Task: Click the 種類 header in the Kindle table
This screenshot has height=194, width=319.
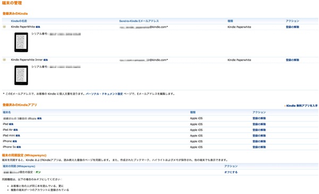Action: click(x=230, y=21)
